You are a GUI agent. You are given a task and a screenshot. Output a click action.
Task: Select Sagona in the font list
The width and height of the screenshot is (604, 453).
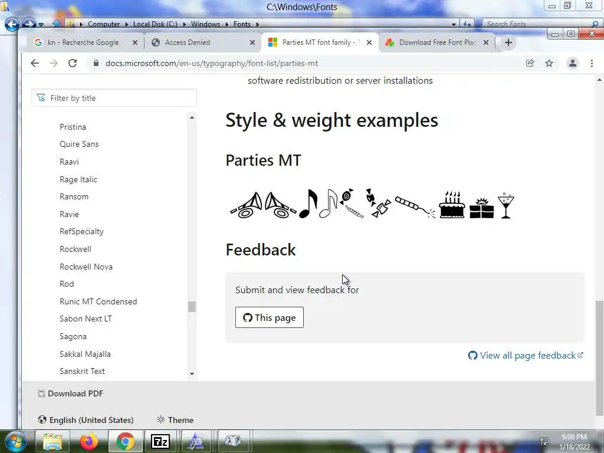73,336
